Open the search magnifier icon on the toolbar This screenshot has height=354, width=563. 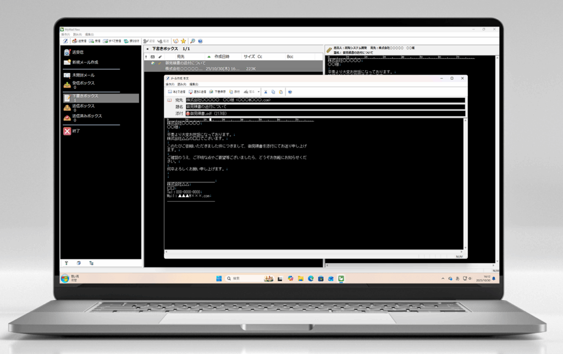pos(192,41)
